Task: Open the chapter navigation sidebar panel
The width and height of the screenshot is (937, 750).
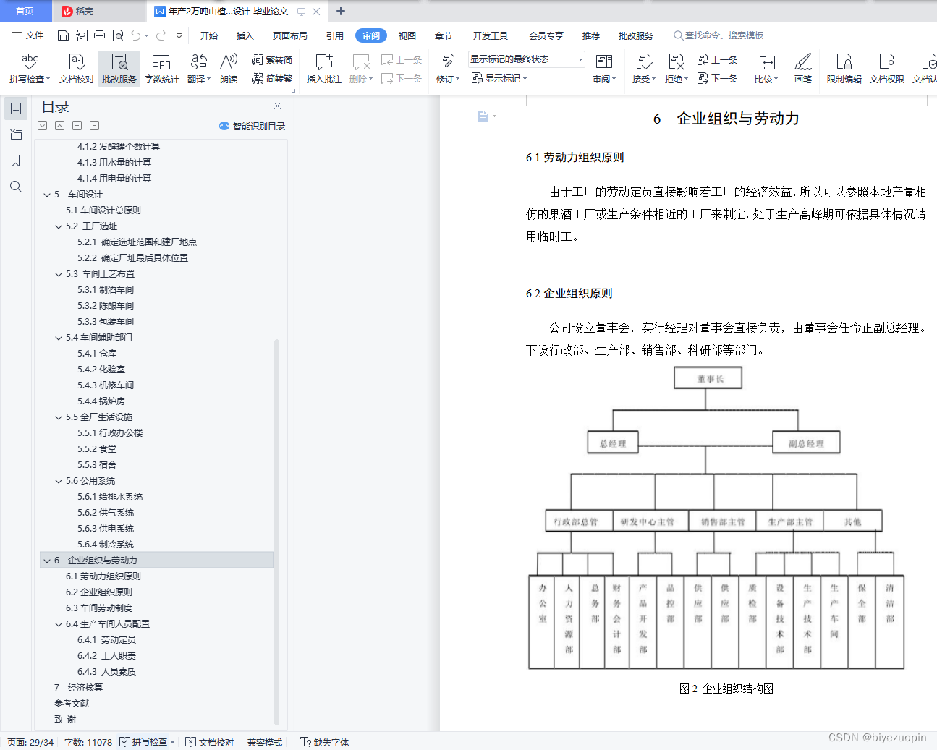Action: pyautogui.click(x=16, y=135)
